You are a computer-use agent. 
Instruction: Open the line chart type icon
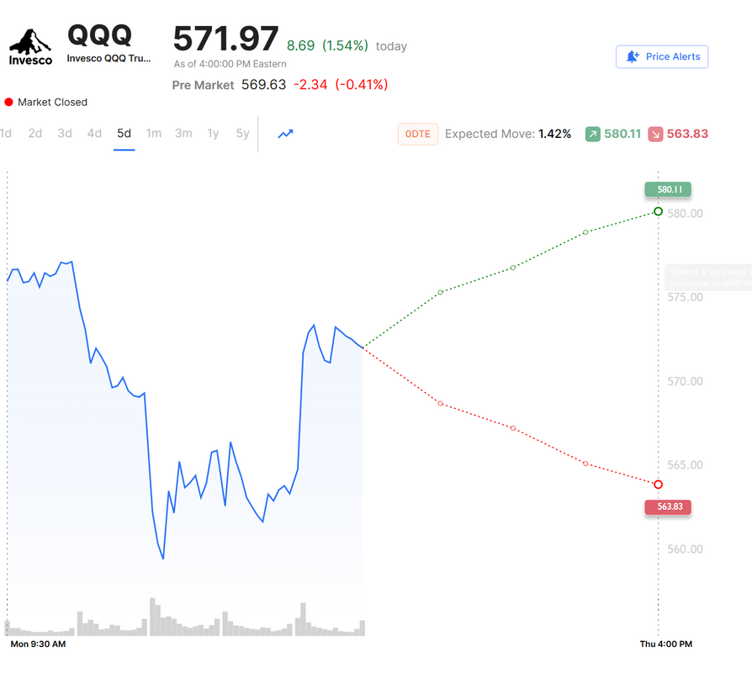[286, 134]
